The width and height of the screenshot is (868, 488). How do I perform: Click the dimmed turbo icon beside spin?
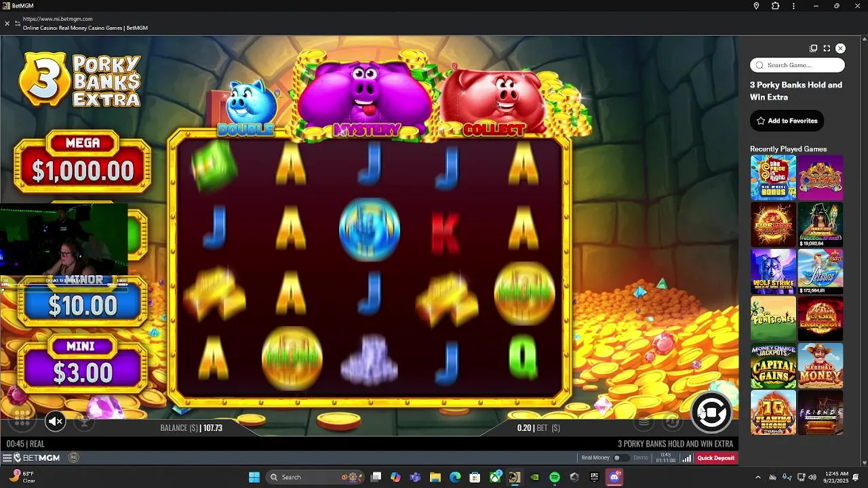pyautogui.click(x=672, y=422)
